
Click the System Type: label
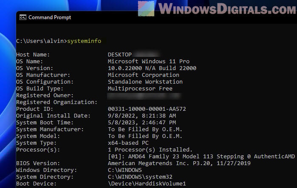click(x=37, y=143)
